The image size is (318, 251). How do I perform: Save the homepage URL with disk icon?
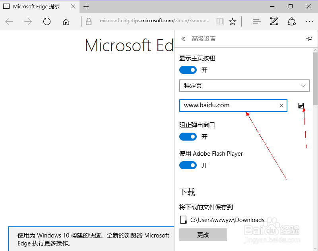point(301,106)
